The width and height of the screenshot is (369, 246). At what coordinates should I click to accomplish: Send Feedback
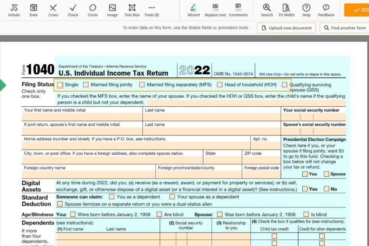326,10
